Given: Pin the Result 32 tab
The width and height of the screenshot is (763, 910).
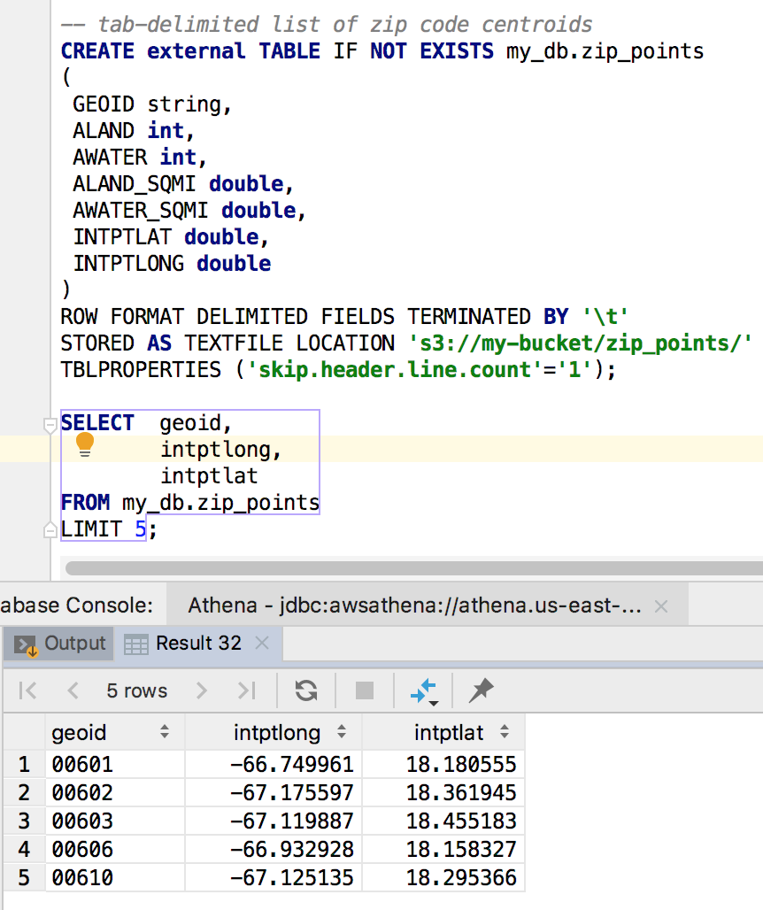Looking at the screenshot, I should (x=481, y=690).
